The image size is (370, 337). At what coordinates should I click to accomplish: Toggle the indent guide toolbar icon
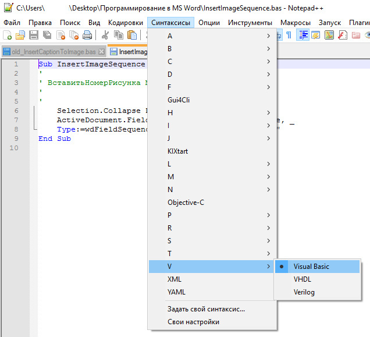(303, 35)
